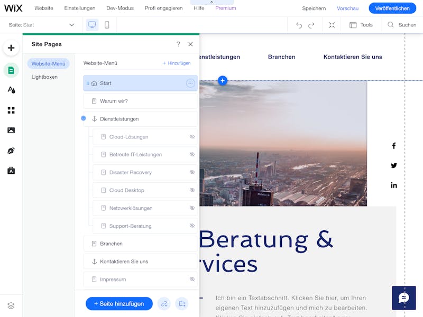423x317 pixels.
Task: Toggle visibility of Support-Beratung page
Action: tap(192, 226)
